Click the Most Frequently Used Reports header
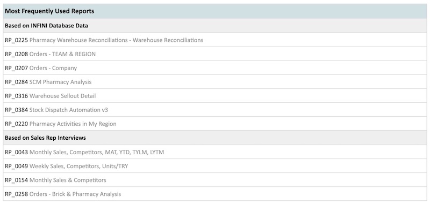 pos(49,11)
